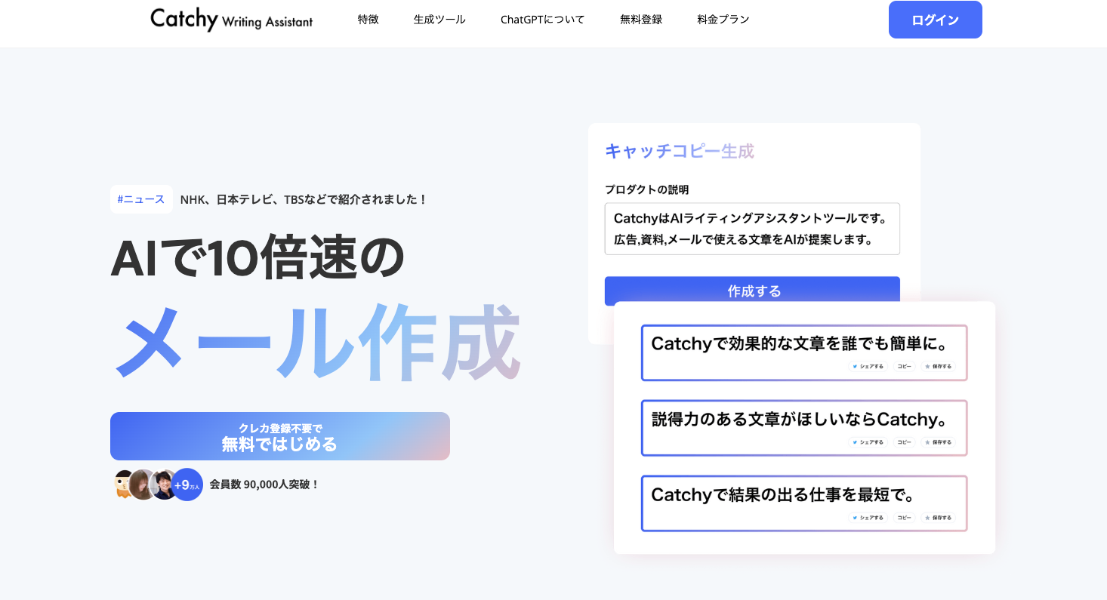Start free with 無料ではじめる button
Image resolution: width=1107 pixels, height=600 pixels.
tap(280, 436)
